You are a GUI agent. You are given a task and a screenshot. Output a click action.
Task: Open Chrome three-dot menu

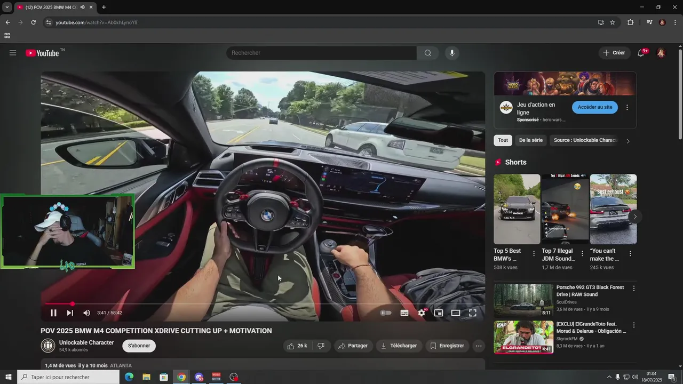675,22
